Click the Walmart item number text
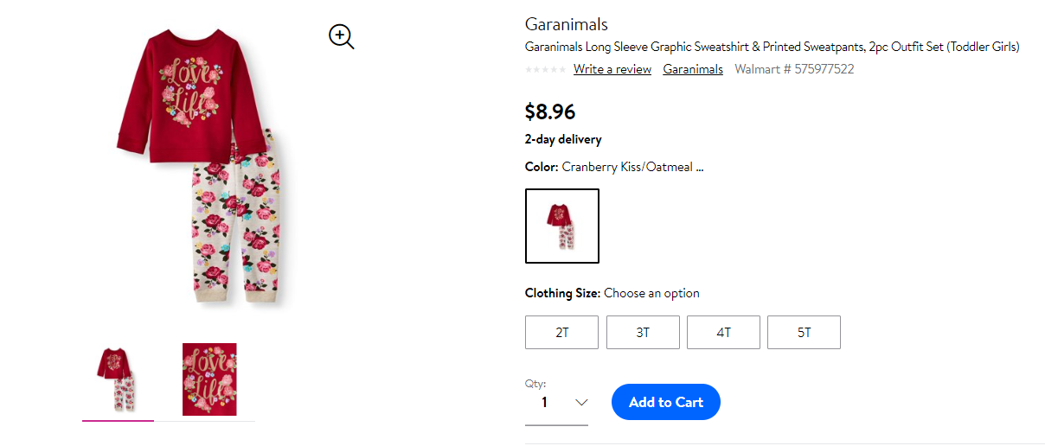 [x=794, y=69]
